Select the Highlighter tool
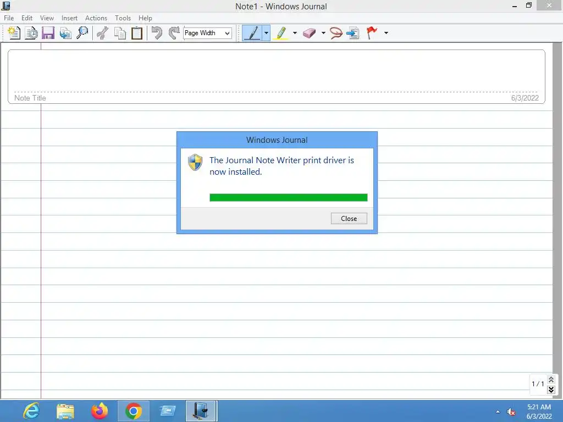Image resolution: width=563 pixels, height=422 pixels. tap(281, 33)
